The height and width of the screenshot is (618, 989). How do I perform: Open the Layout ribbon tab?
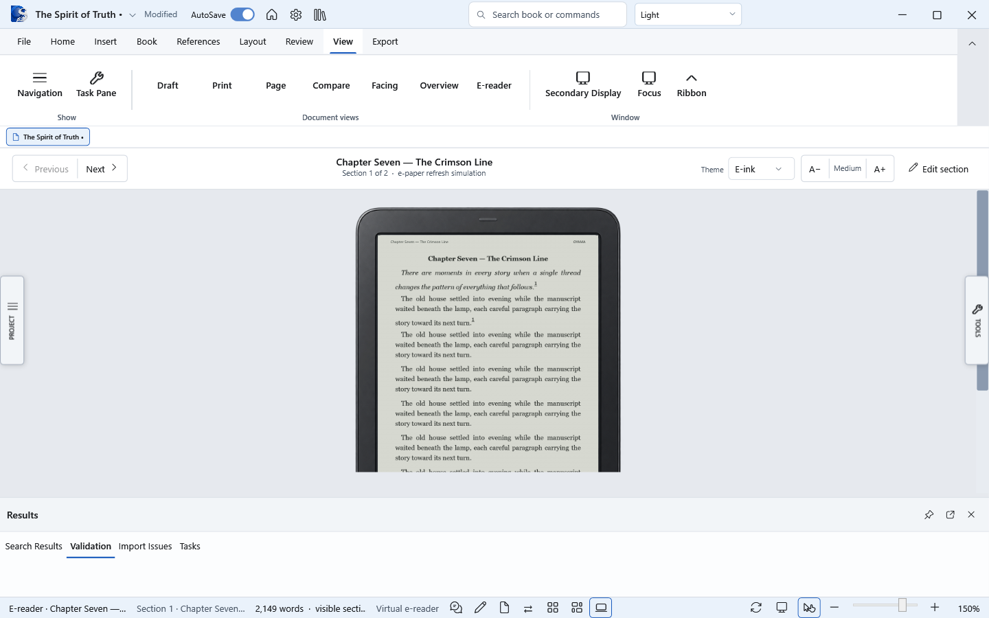[x=253, y=41]
